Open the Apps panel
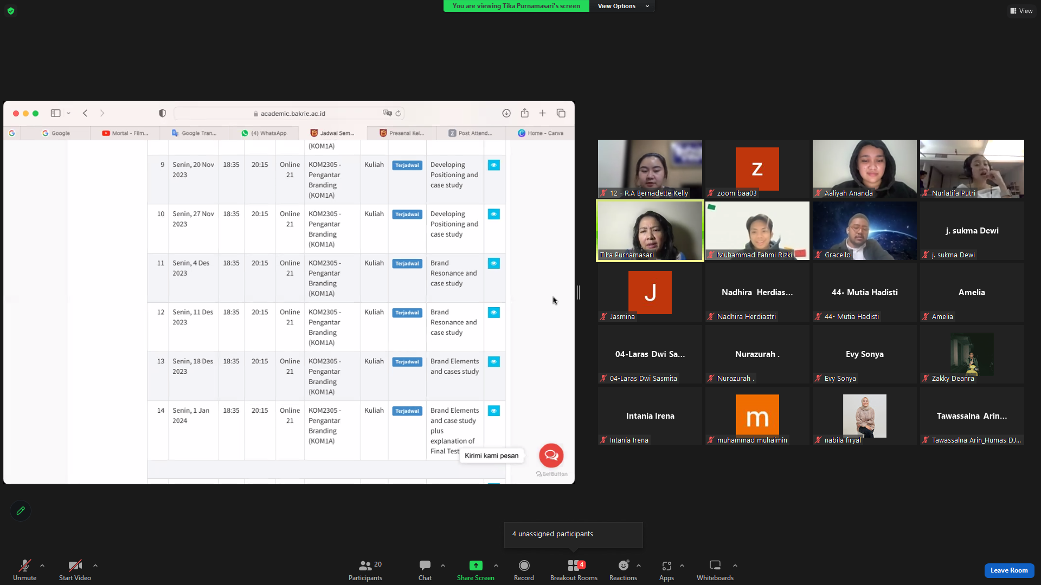Screen dimensions: 1041x585 coord(666,570)
